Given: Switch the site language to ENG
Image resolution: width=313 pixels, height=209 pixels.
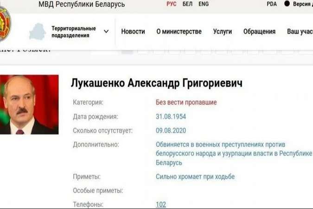Looking at the screenshot, I should 203,4.
